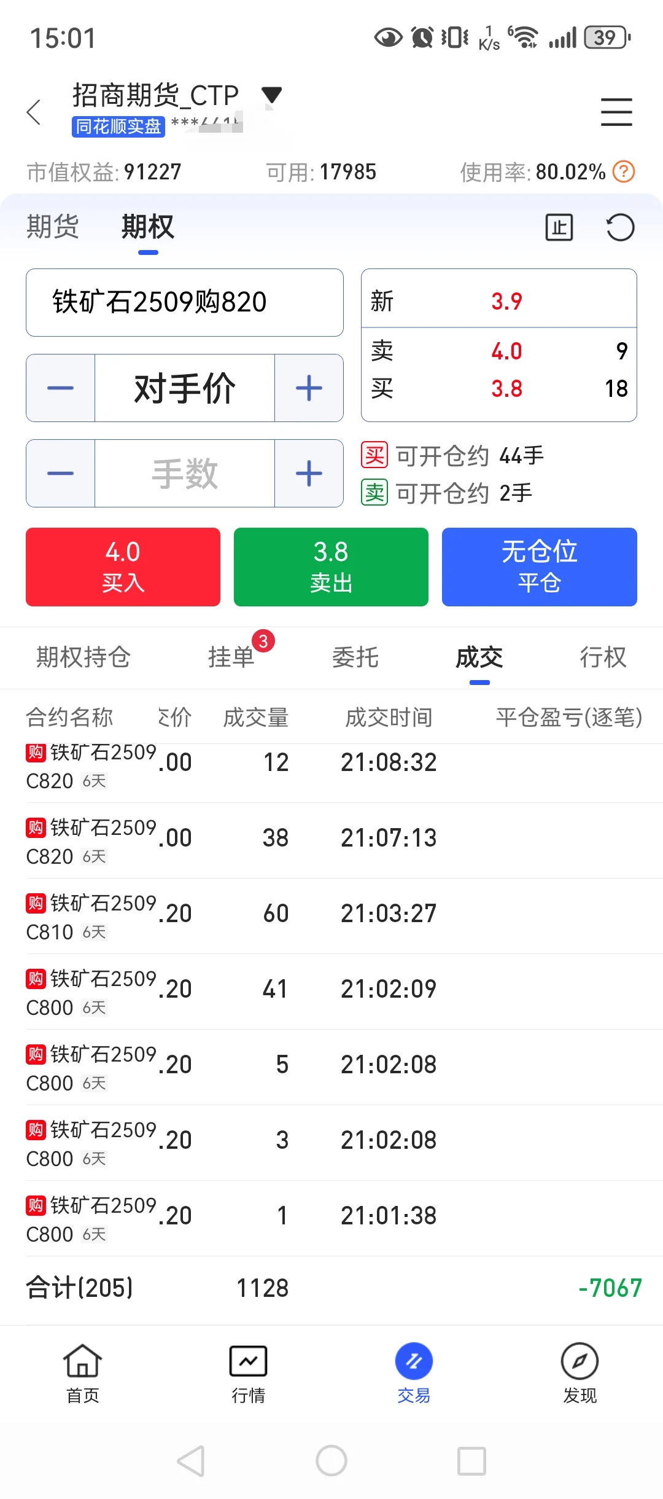Screen dimensions: 663x1499
Task: Refresh data with circular arrow icon
Action: point(620,227)
